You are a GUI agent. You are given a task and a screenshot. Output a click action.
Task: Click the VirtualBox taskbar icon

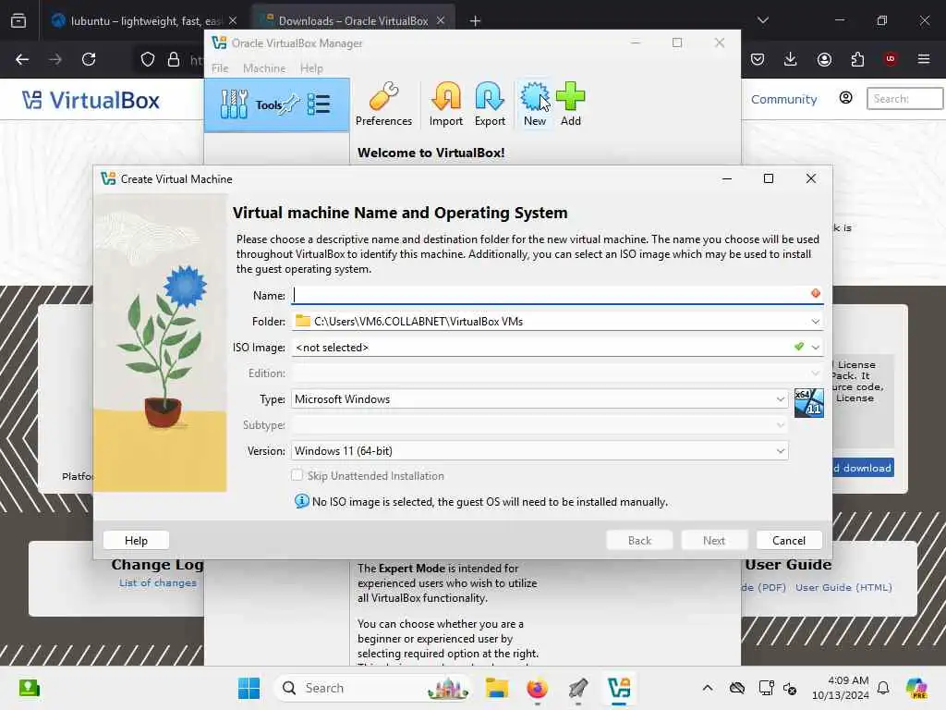click(x=619, y=688)
